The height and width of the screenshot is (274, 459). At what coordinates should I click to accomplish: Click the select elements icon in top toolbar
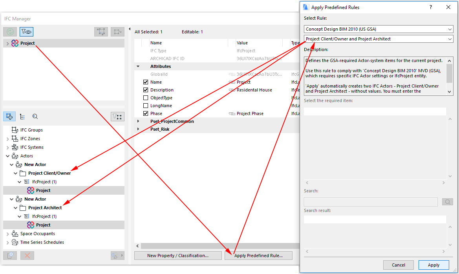[101, 32]
